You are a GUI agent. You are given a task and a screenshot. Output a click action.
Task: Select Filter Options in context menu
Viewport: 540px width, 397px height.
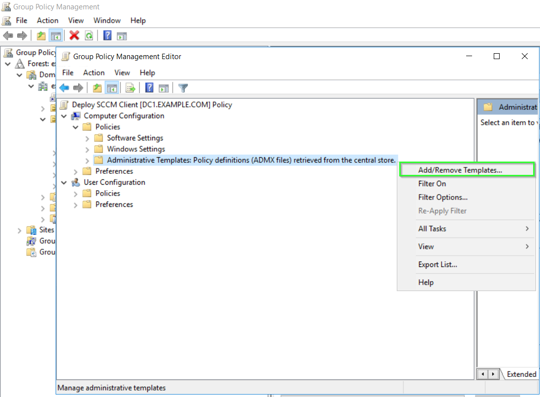443,197
